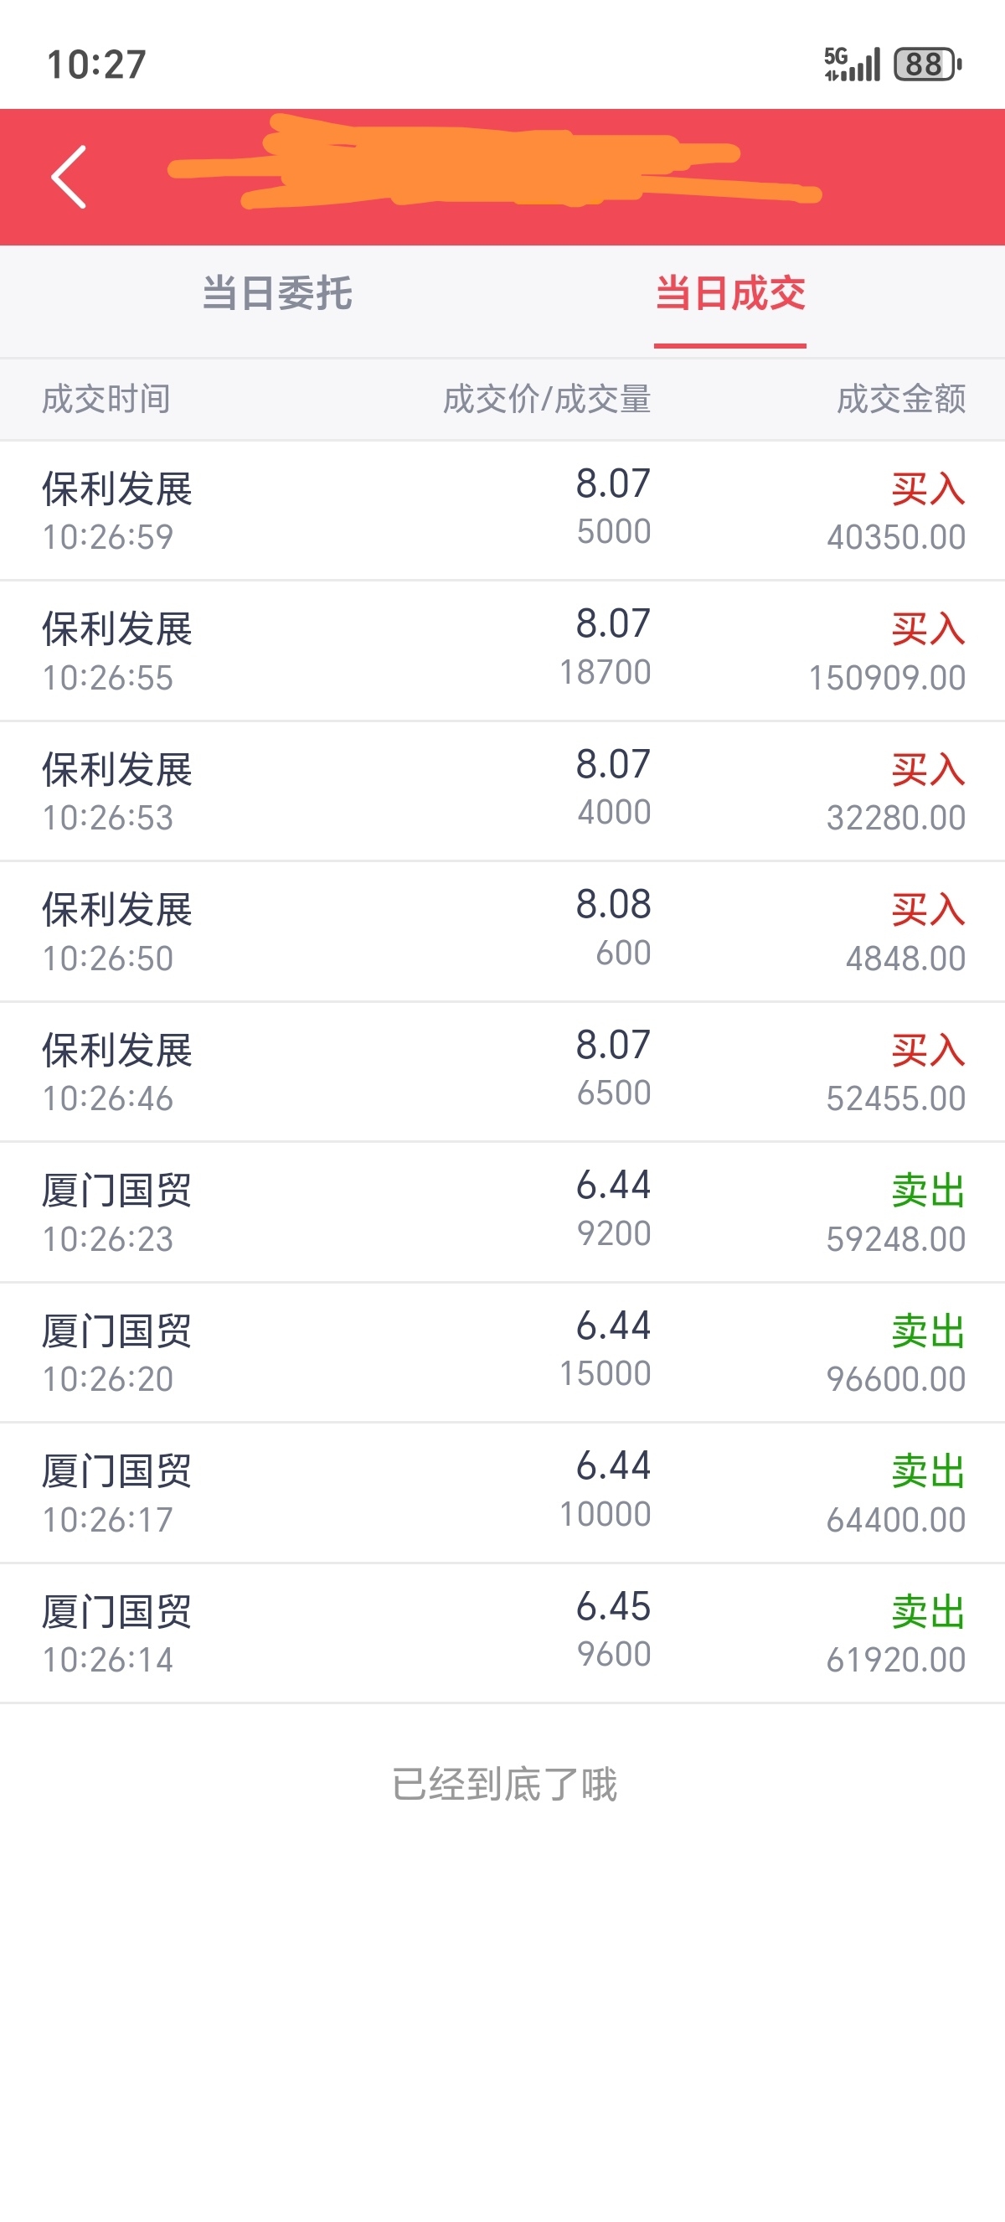1005x2222 pixels.
Task: Tap the 5G signal strength icon
Action: click(852, 64)
